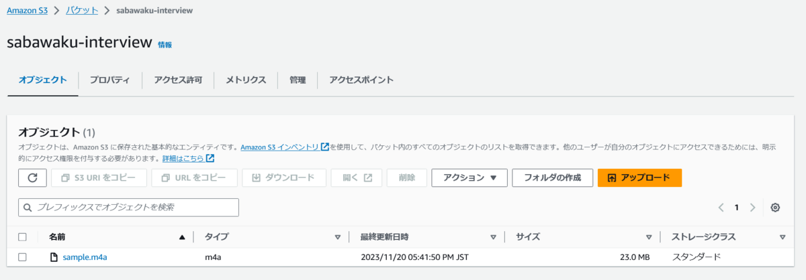Click the S3 URI をコピー button

(x=99, y=178)
